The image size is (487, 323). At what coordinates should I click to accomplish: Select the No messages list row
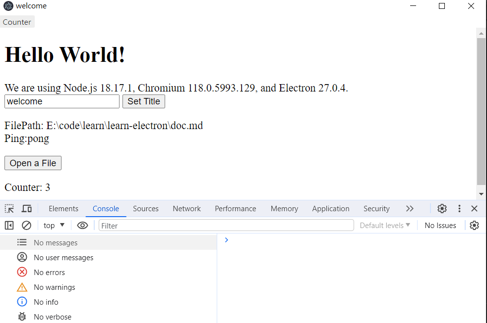[109, 242]
